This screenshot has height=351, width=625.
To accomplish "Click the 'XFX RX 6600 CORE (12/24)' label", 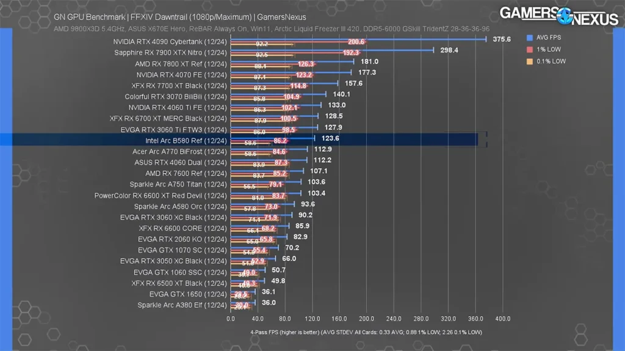I will click(182, 229).
